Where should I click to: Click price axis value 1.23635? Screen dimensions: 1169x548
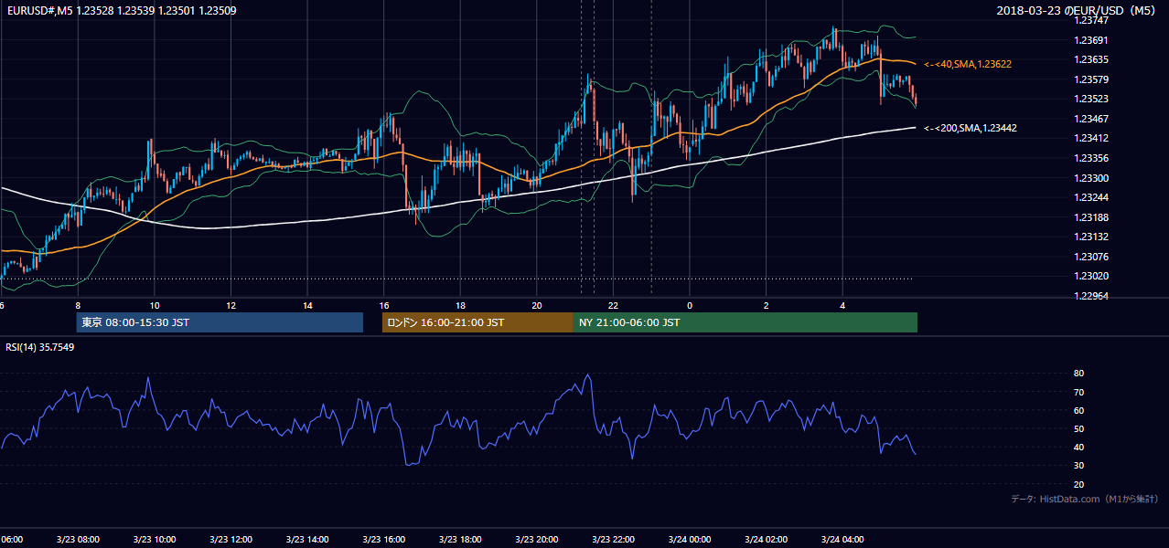(x=1090, y=59)
